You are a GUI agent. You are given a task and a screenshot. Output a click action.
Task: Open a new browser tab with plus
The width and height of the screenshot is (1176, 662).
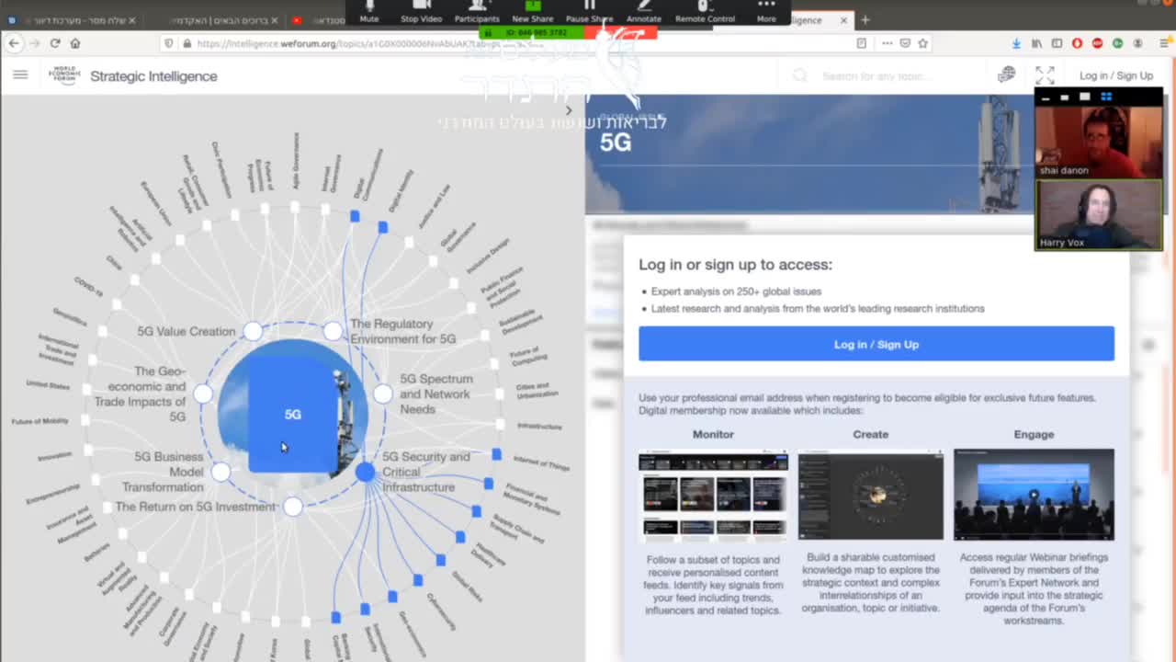click(865, 19)
